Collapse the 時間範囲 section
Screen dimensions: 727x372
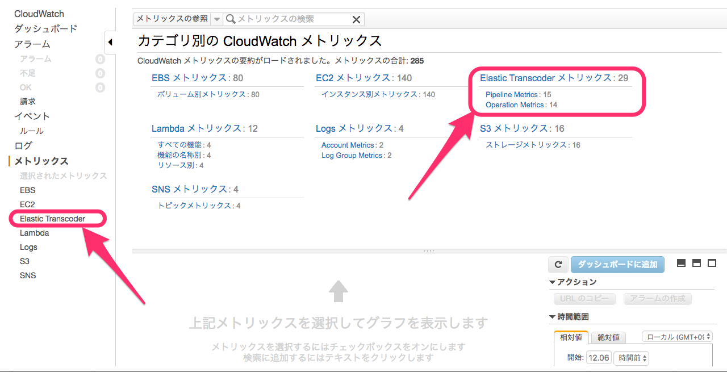pos(552,317)
